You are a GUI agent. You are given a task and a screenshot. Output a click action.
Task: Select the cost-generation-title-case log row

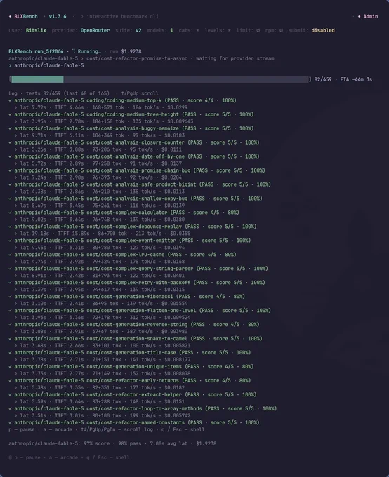(130, 352)
